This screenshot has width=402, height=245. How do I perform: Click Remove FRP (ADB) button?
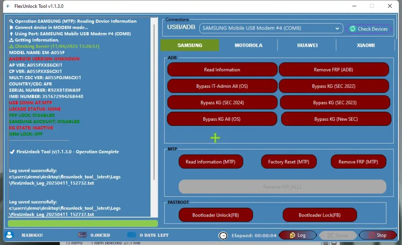[x=333, y=70]
